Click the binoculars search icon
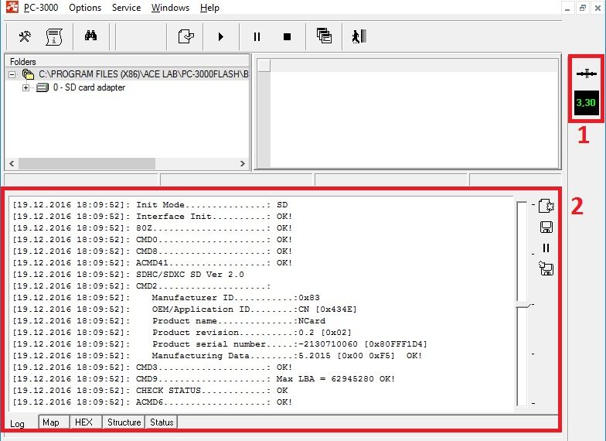 (x=91, y=36)
